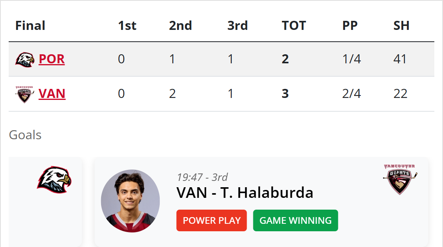Click the Vancouver Giants logo beside VAN link
The image size is (443, 247).
tap(25, 94)
